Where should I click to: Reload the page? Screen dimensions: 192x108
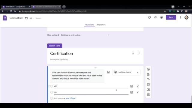tap(11, 11)
